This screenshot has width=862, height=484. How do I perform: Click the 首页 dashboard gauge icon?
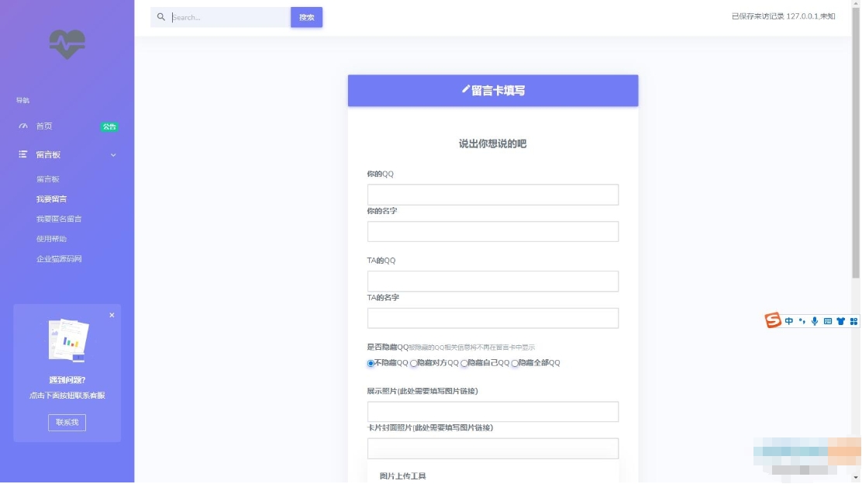click(23, 126)
